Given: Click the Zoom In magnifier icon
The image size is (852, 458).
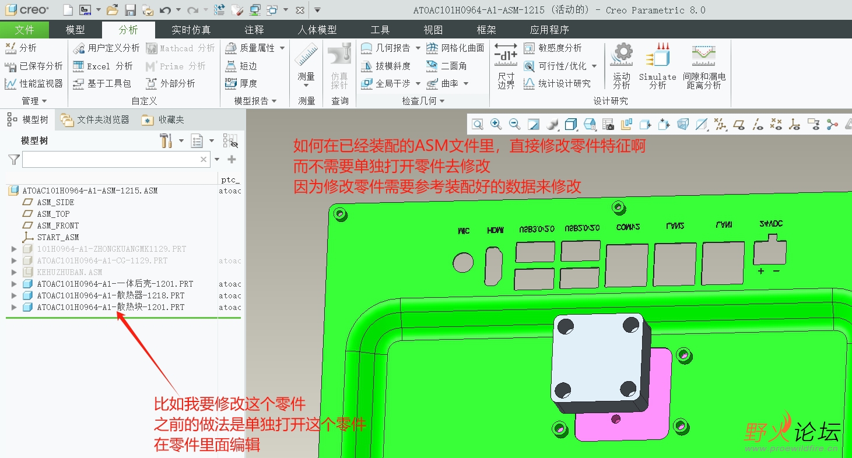Looking at the screenshot, I should point(496,124).
